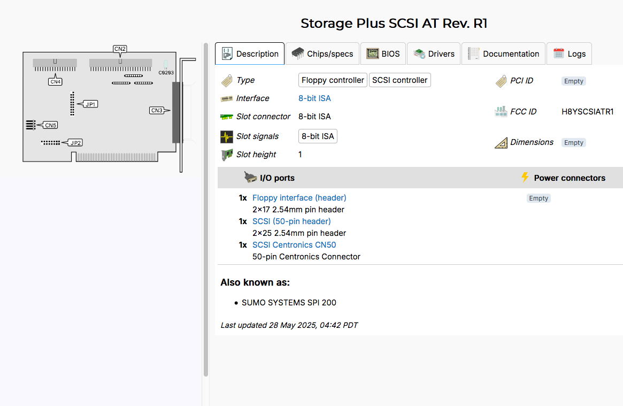Image resolution: width=623 pixels, height=406 pixels.
Task: Select the Floppy controller type tag
Action: 333,80
